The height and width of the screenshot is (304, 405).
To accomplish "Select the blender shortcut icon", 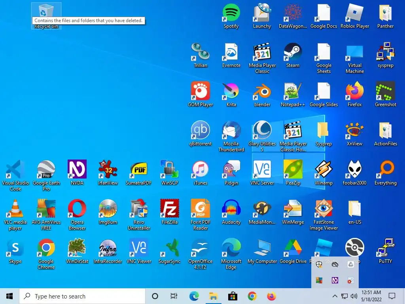I will click(262, 95).
